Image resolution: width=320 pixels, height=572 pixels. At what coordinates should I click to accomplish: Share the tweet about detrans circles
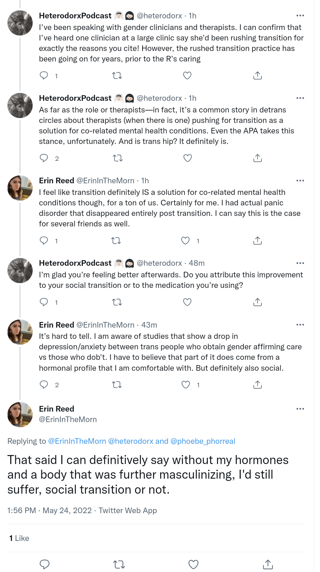[x=257, y=158]
